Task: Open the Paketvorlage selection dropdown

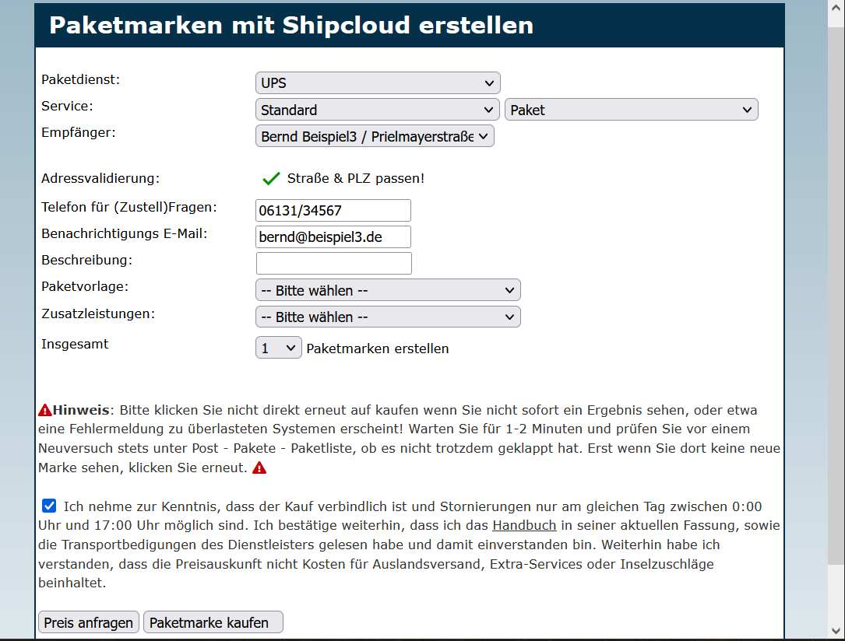Action: (x=388, y=290)
